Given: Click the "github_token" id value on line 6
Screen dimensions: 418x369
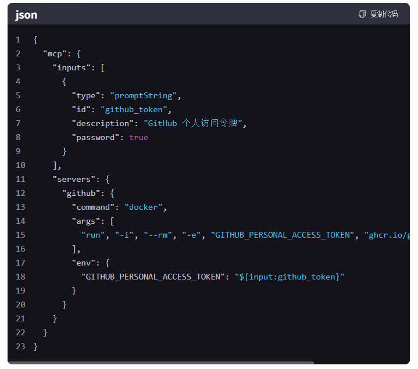Looking at the screenshot, I should 134,109.
